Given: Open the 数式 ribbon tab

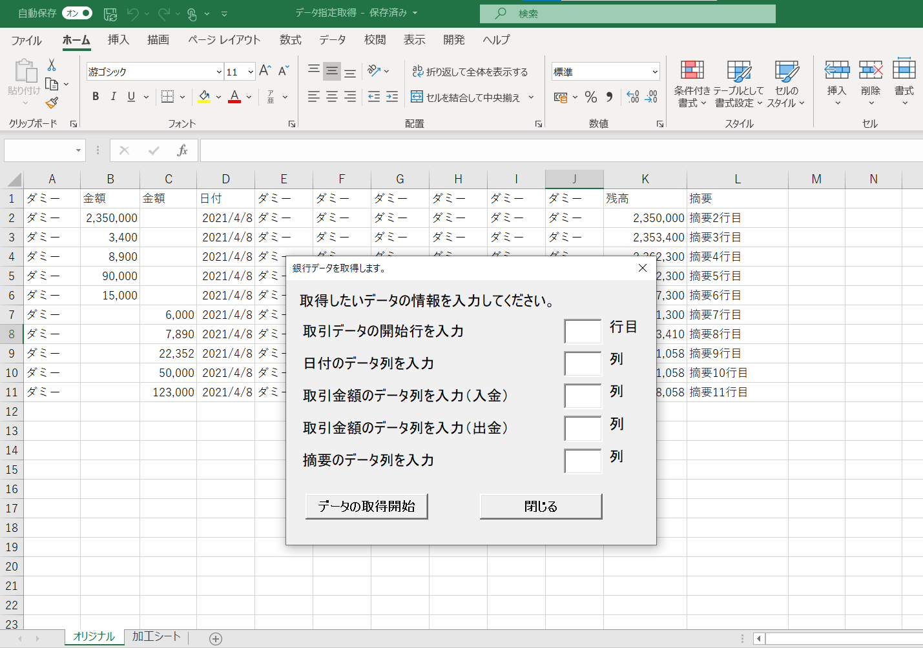Looking at the screenshot, I should click(x=290, y=40).
